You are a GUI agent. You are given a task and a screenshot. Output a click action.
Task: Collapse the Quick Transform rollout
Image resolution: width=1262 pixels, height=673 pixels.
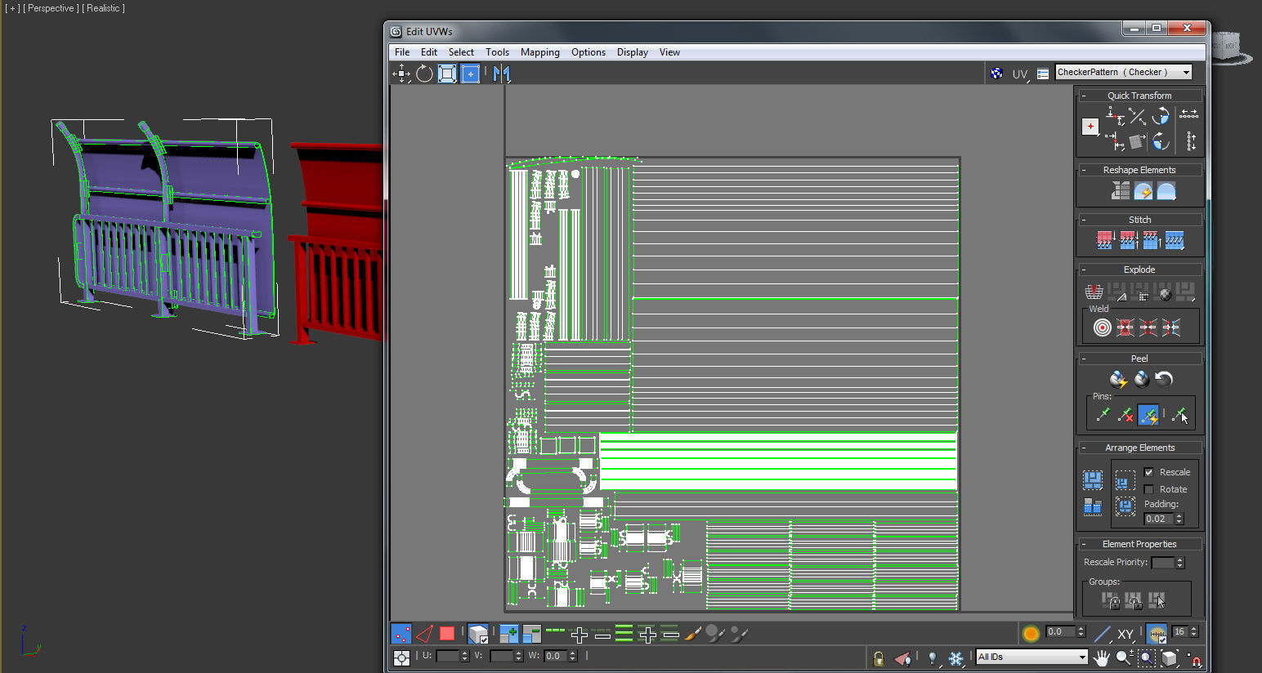[x=1084, y=96]
